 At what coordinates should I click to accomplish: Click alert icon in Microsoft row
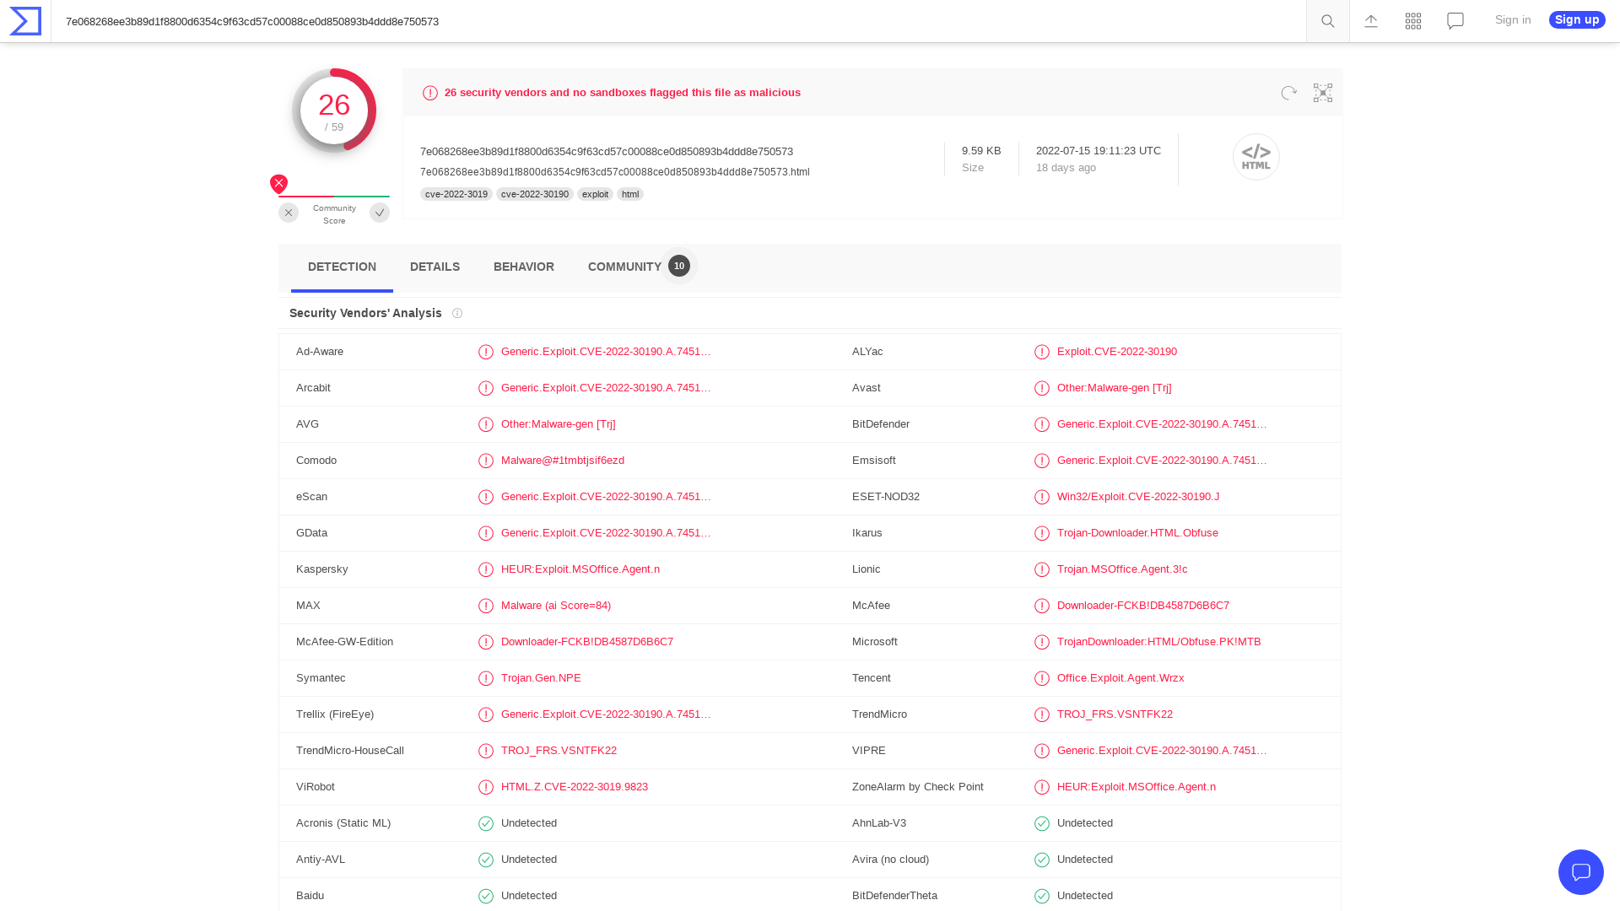pyautogui.click(x=1042, y=642)
